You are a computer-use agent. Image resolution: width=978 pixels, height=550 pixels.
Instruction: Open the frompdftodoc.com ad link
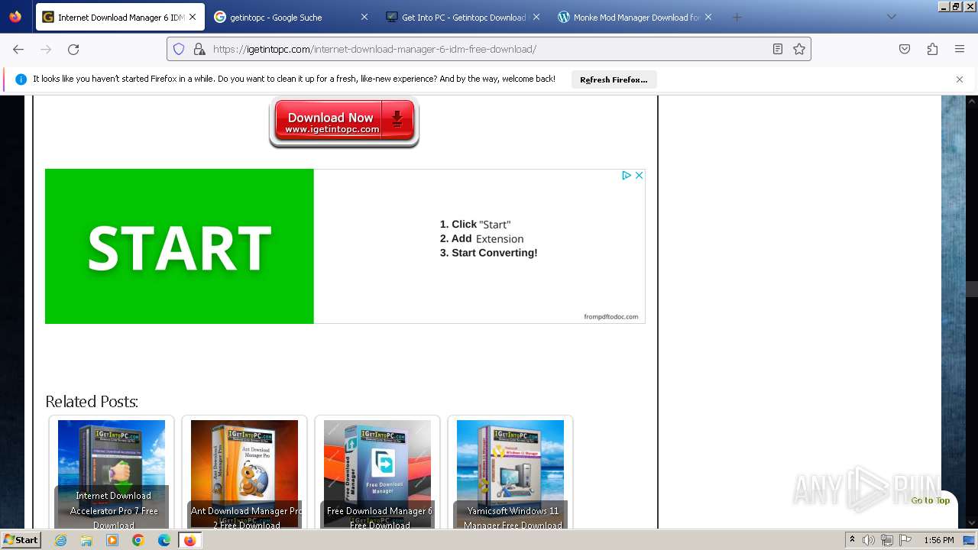click(610, 316)
